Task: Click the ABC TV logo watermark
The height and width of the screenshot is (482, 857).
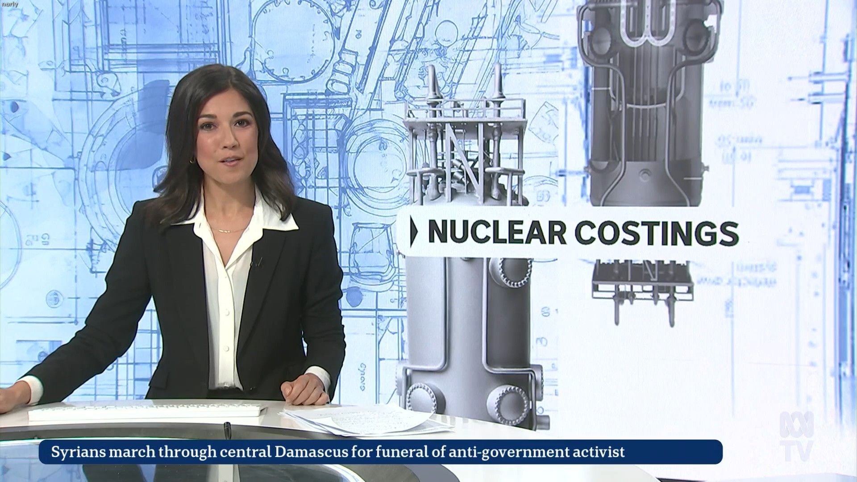Action: [797, 436]
